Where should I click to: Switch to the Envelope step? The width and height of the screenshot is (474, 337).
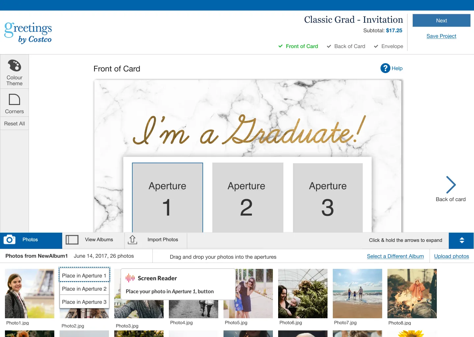point(388,46)
